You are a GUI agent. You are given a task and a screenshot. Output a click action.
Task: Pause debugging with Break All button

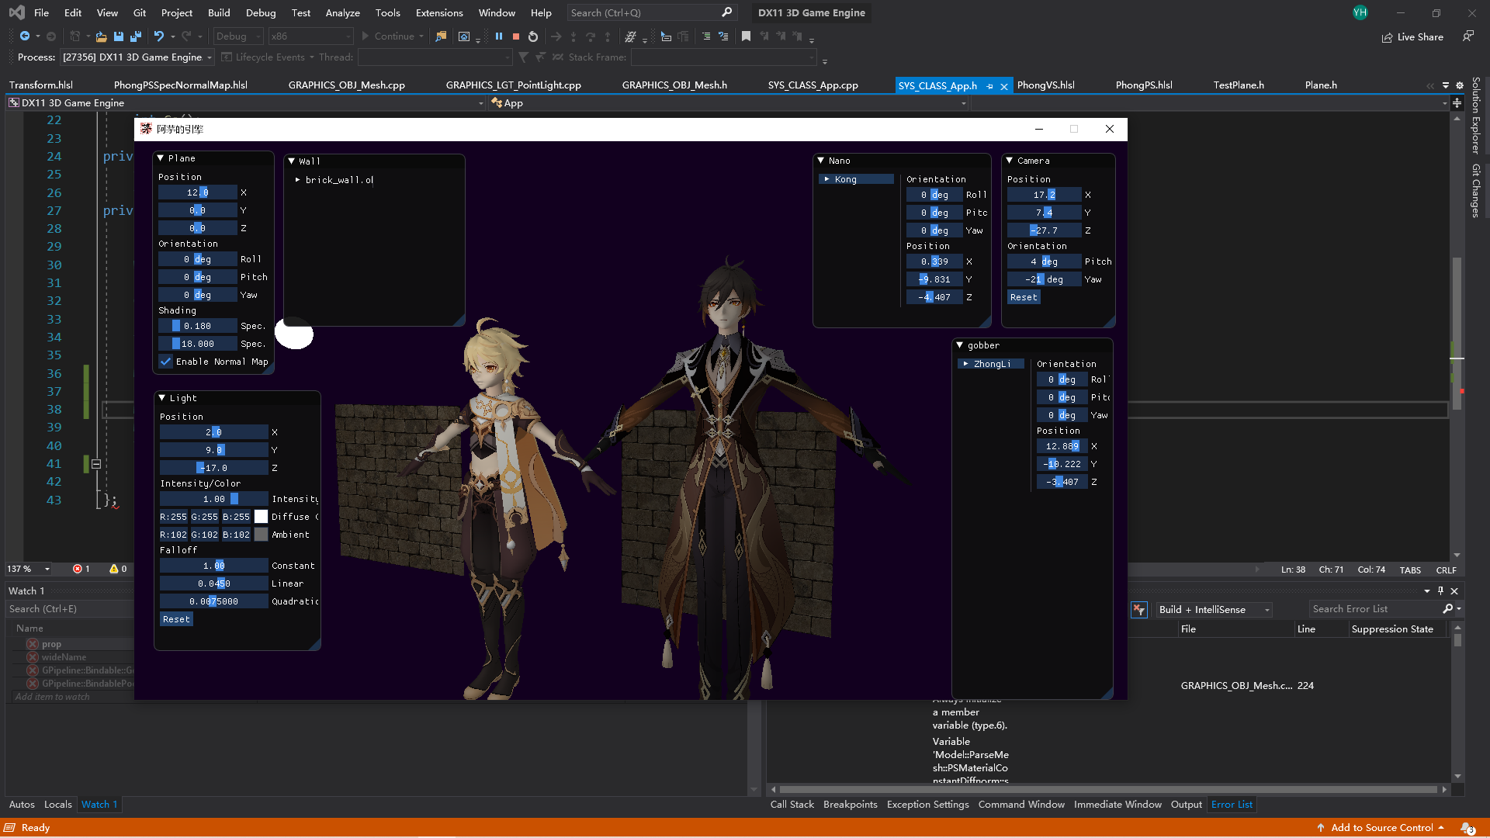click(499, 36)
